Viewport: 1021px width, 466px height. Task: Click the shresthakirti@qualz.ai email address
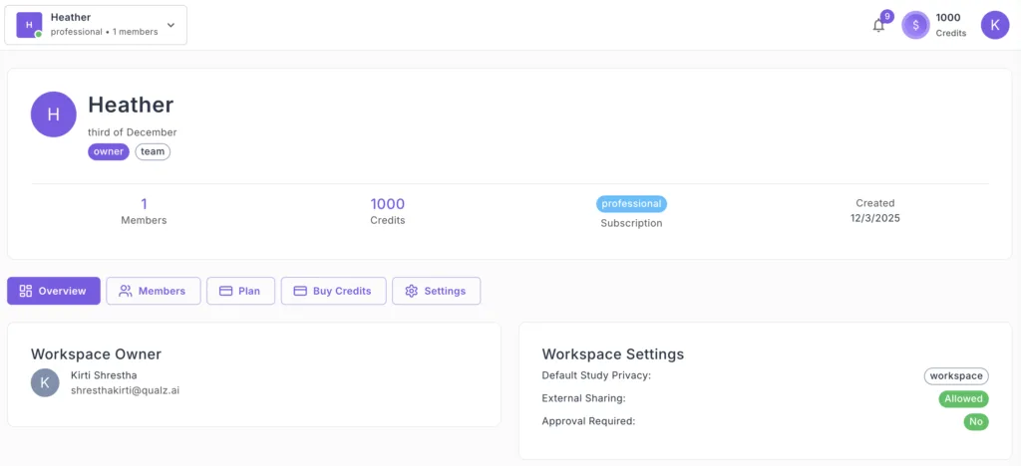pyautogui.click(x=125, y=391)
